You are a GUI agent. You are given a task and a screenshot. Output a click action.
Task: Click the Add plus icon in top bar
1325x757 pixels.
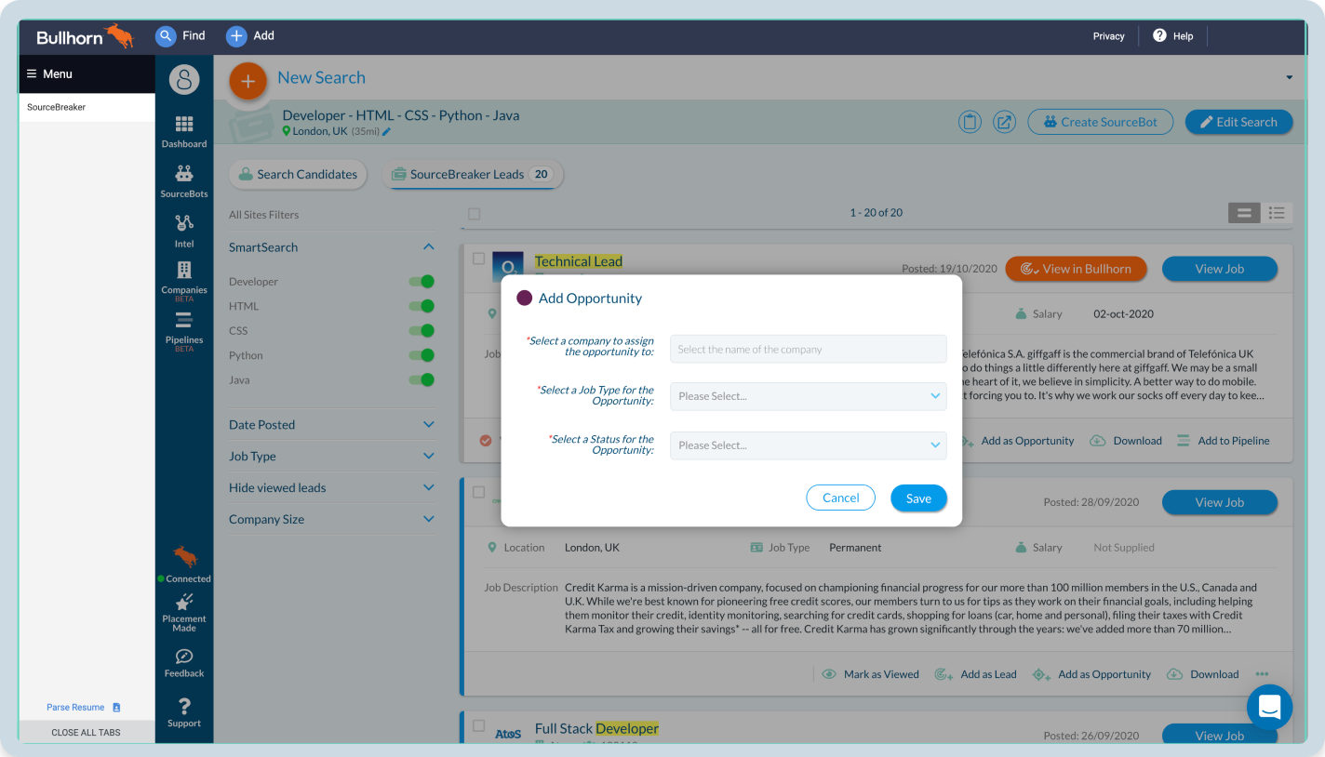pyautogui.click(x=236, y=35)
